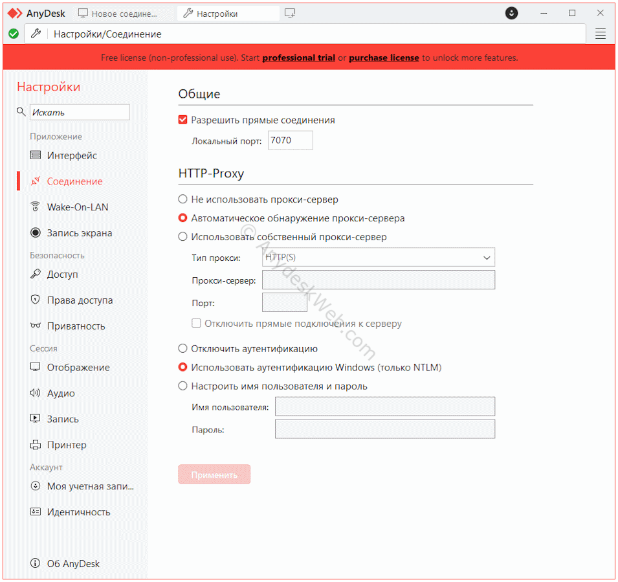
Task: Click the Прокси-сервер input field
Action: coord(379,280)
